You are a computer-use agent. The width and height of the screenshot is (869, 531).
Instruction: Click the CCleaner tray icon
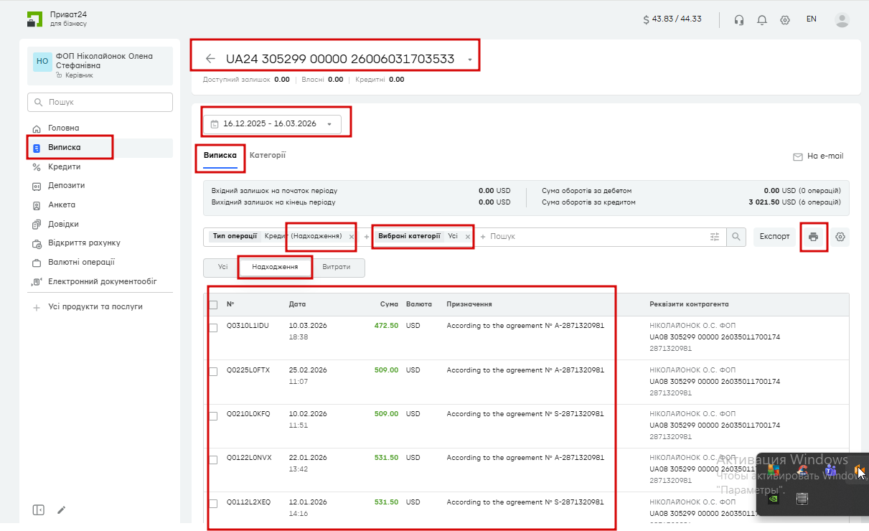802,471
